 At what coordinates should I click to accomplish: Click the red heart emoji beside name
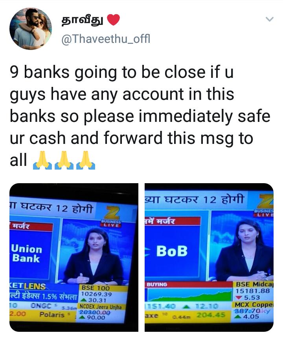[113, 20]
